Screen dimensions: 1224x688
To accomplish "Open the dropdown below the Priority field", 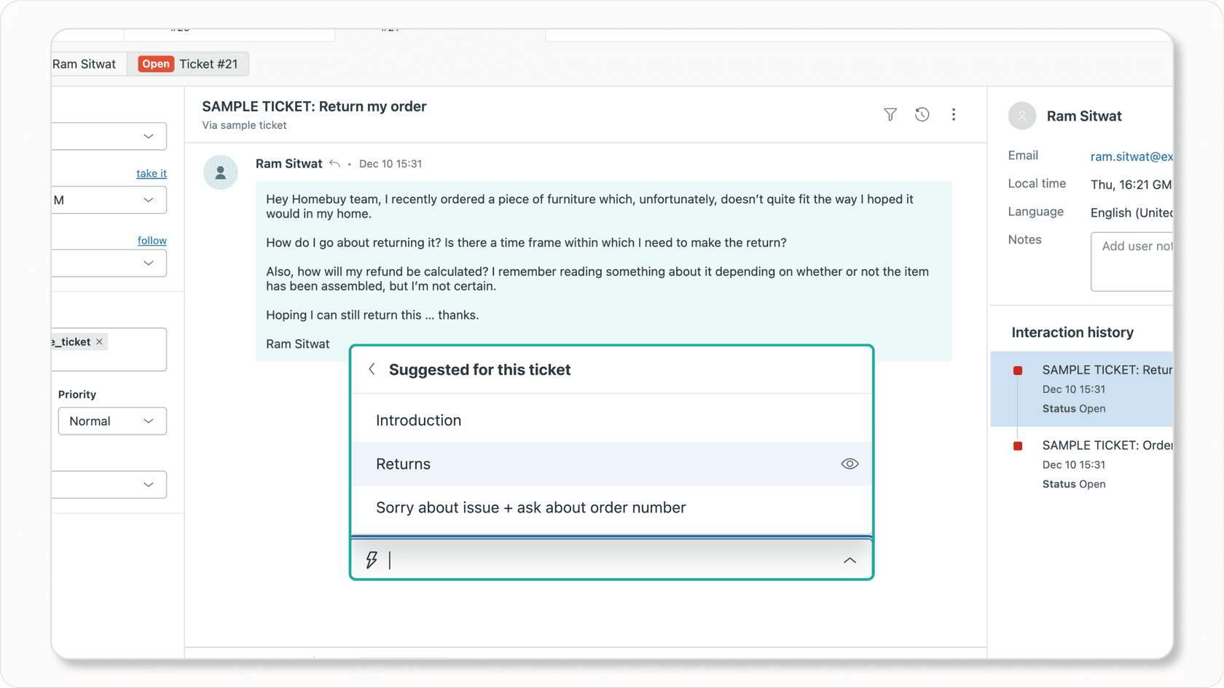I will pyautogui.click(x=109, y=484).
